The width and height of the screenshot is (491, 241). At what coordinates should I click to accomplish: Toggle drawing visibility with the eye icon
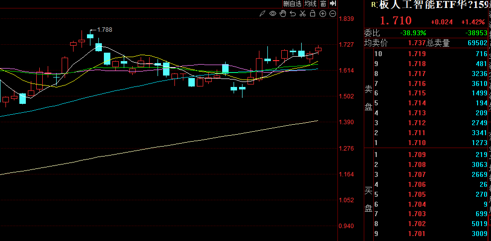click(x=272, y=13)
